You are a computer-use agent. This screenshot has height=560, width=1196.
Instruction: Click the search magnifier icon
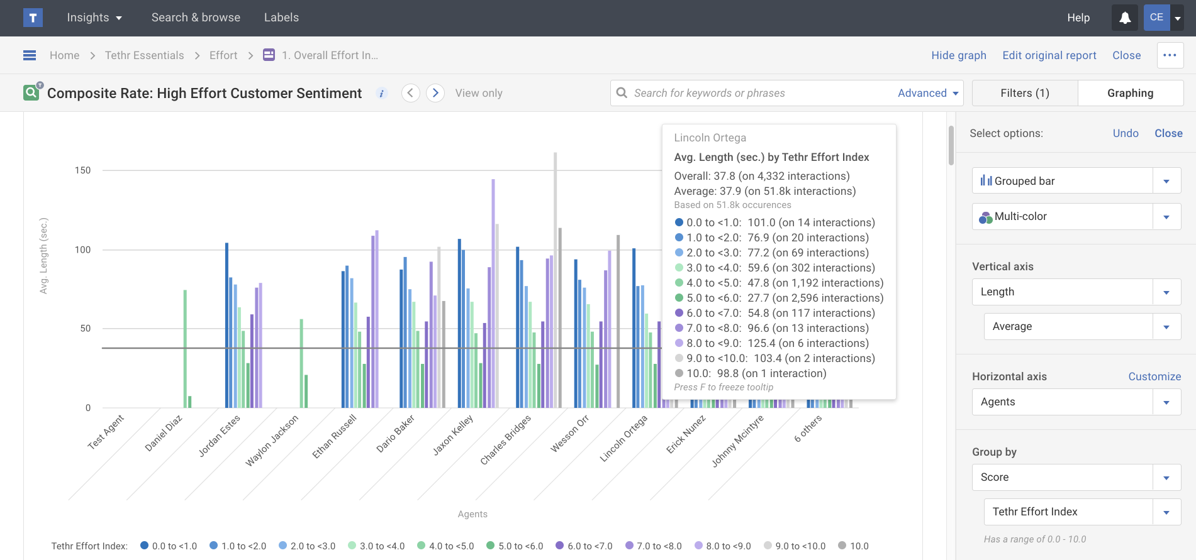[622, 93]
